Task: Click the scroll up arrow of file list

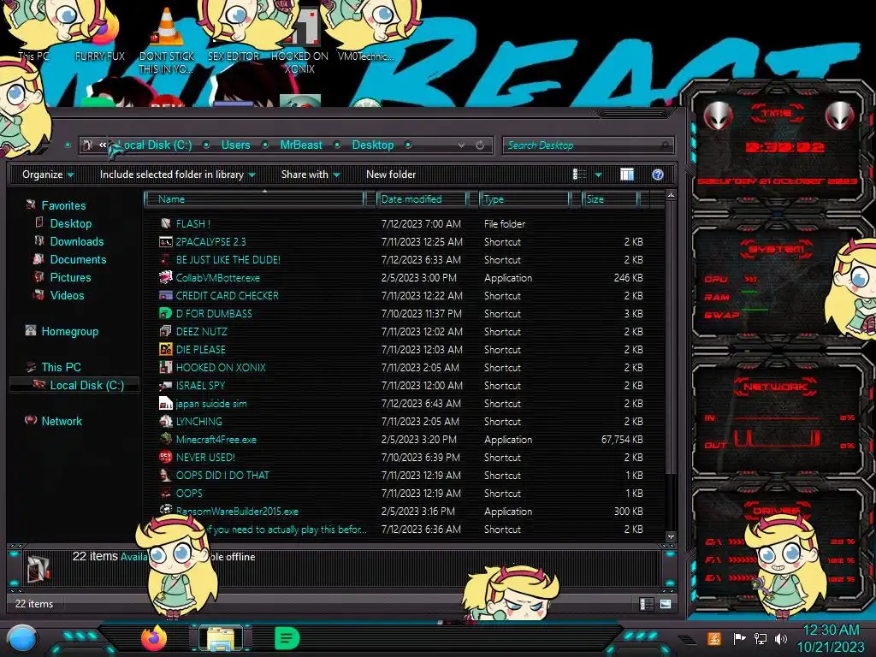Action: pyautogui.click(x=671, y=195)
